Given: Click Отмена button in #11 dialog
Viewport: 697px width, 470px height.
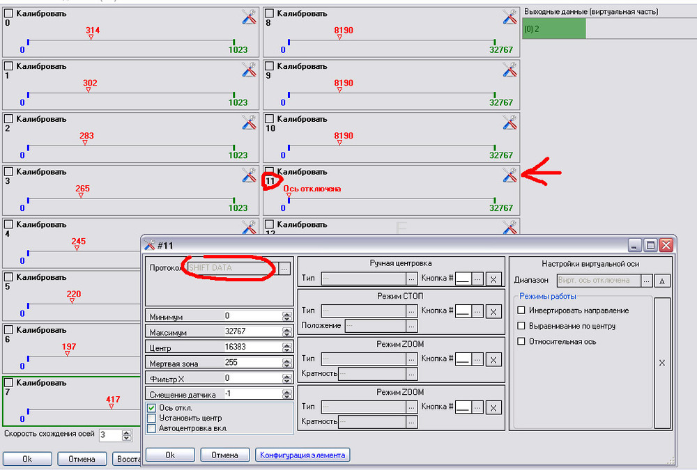Looking at the screenshot, I should tap(225, 455).
